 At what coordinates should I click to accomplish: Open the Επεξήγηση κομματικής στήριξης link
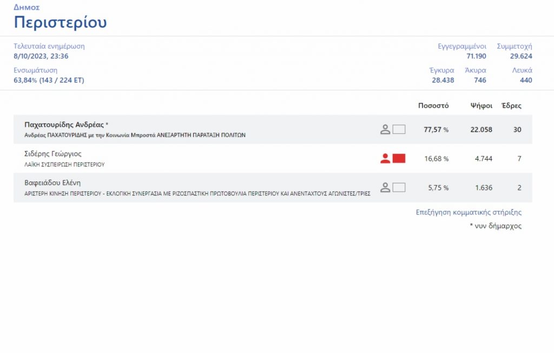tap(469, 212)
